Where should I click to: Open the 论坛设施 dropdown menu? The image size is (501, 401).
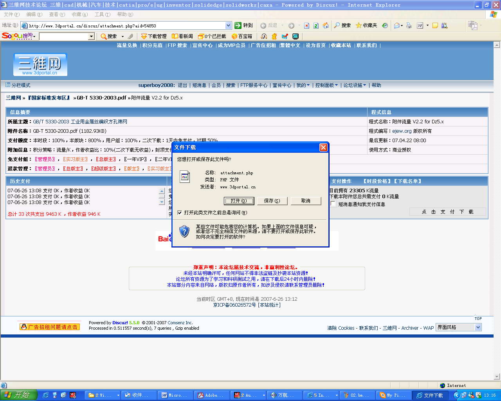[355, 85]
